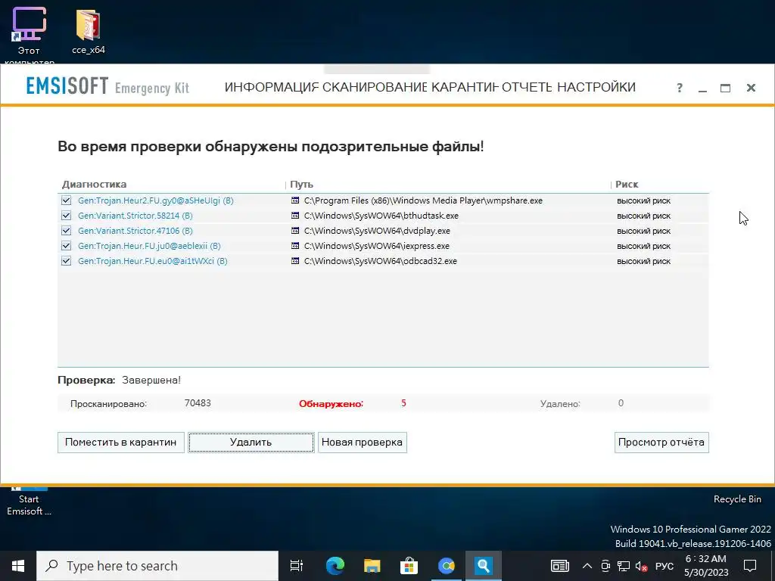Sort by the Диагностика column header
The image size is (775, 581).
(95, 185)
